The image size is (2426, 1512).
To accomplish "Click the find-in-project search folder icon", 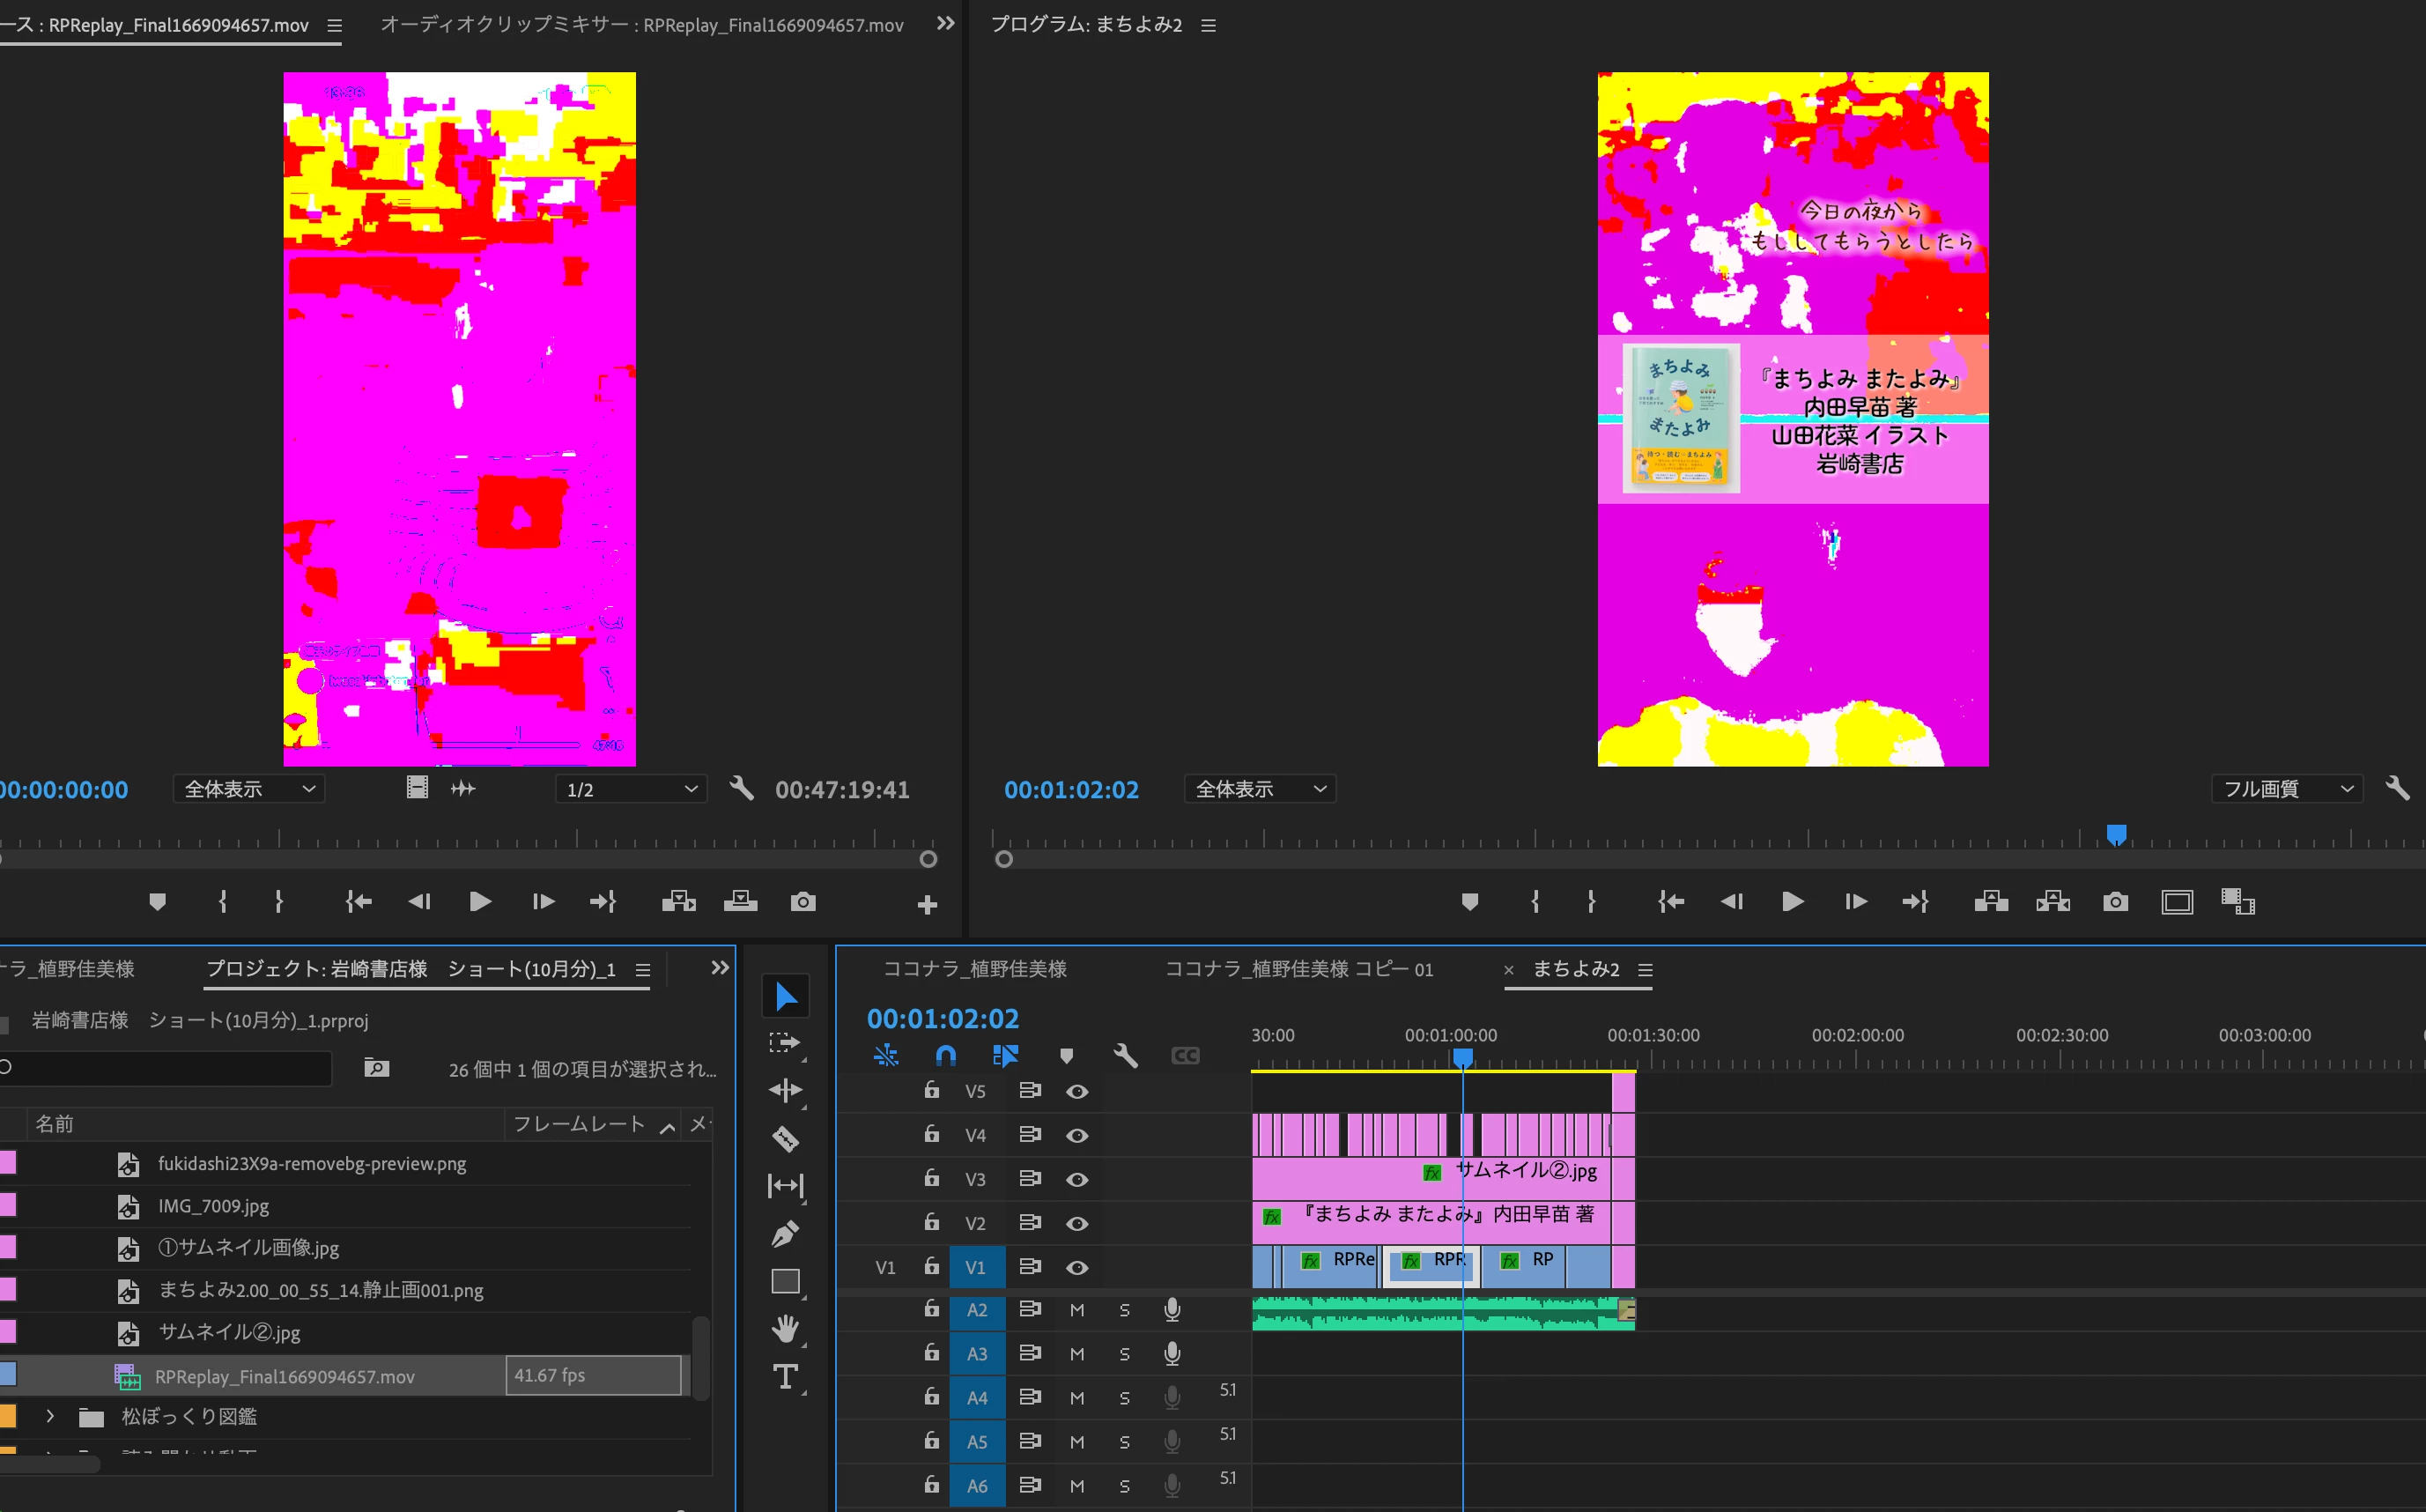I will (377, 1068).
